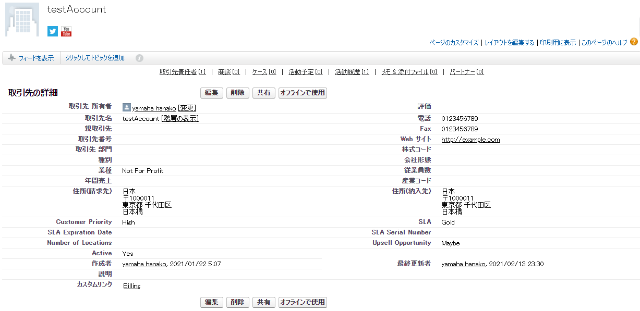Click the testAccount page title
The image size is (640, 311).
tap(76, 9)
